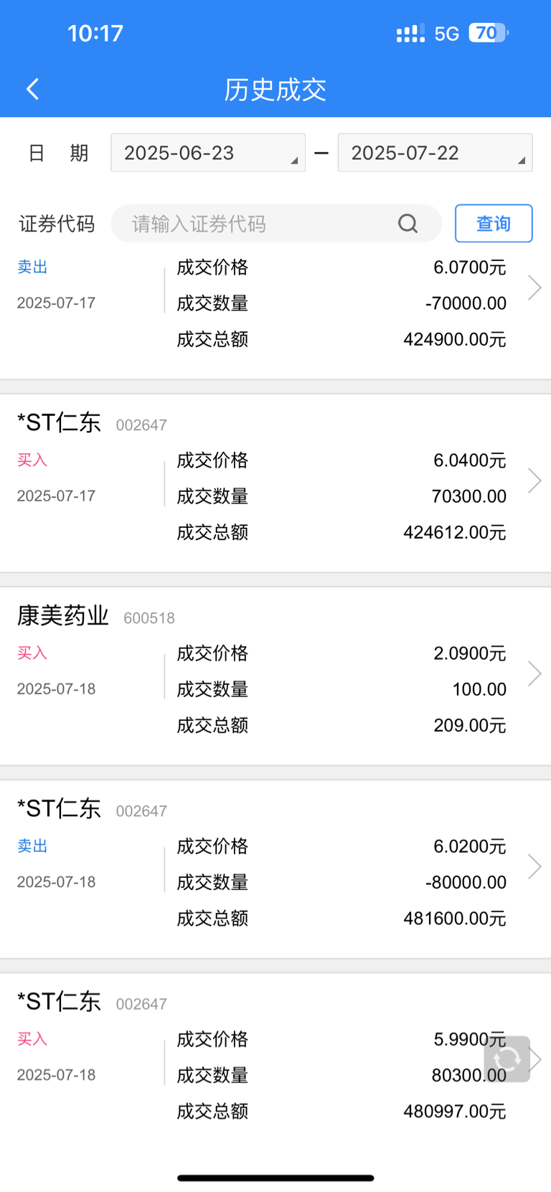Tap the floating refresh icon

[x=507, y=1059]
